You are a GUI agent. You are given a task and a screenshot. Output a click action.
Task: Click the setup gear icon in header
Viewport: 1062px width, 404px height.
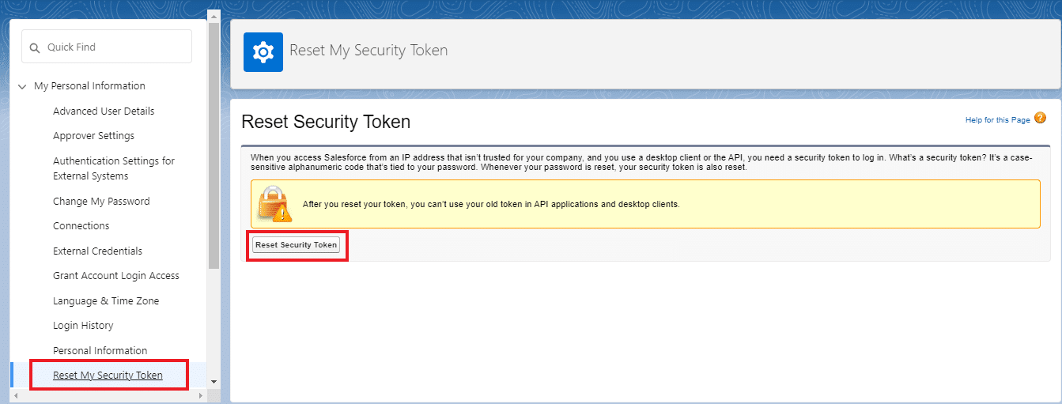pos(263,52)
